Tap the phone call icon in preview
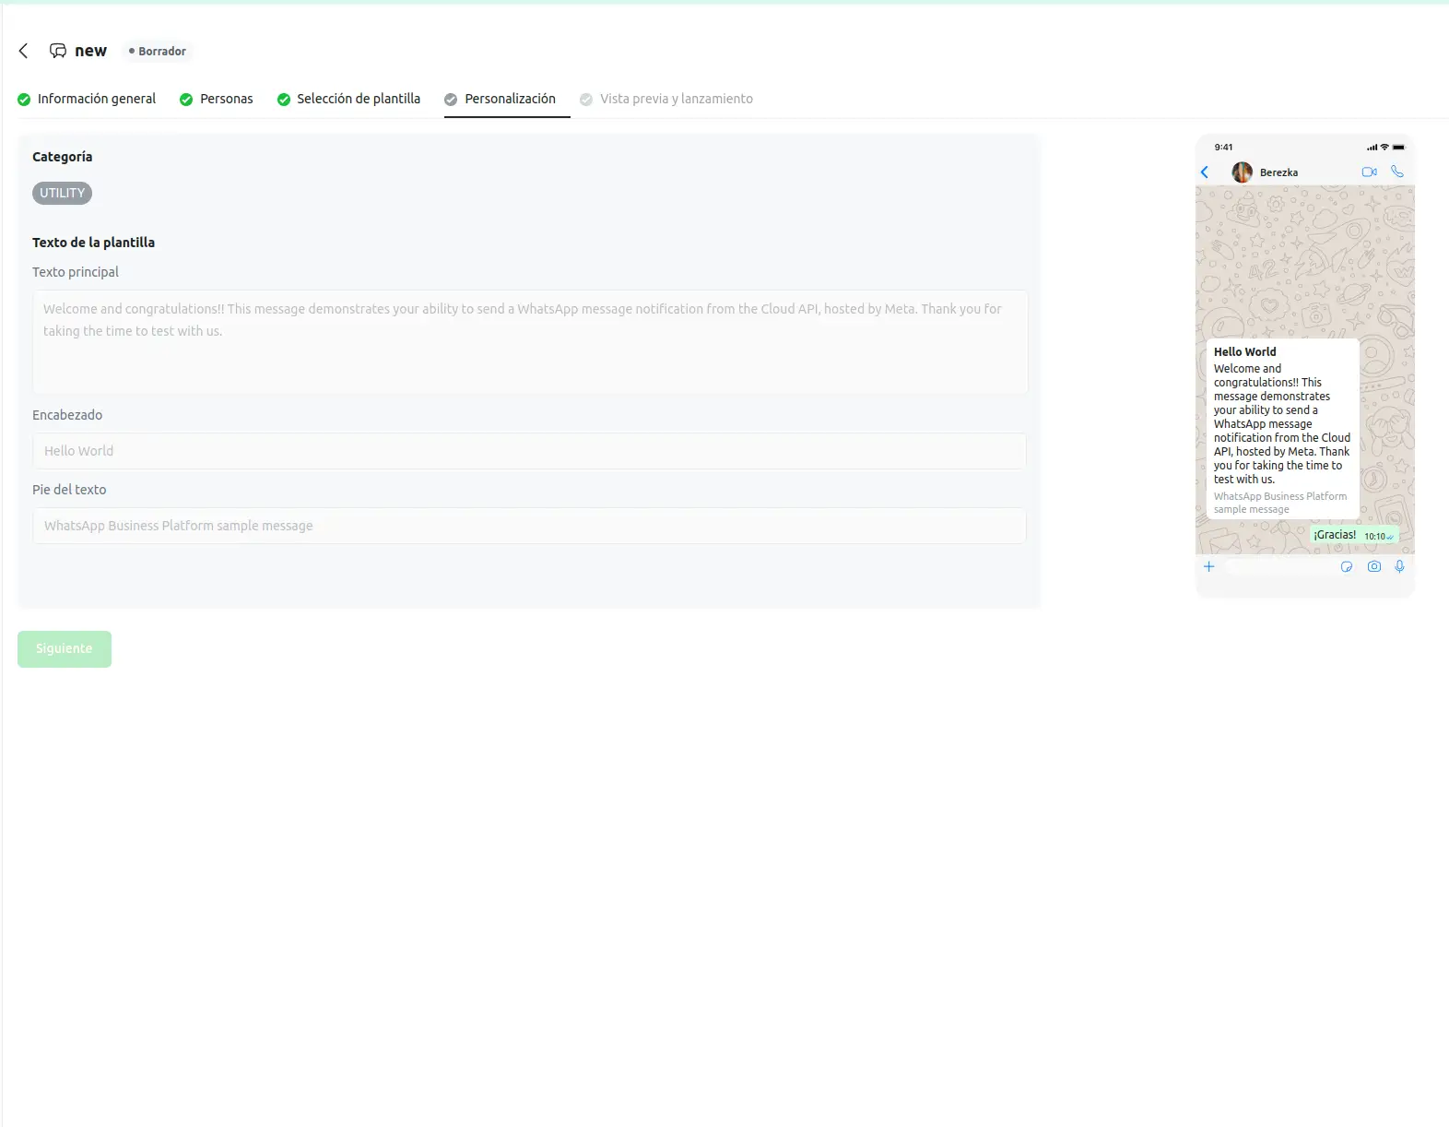Image resolution: width=1449 pixels, height=1127 pixels. [x=1397, y=172]
